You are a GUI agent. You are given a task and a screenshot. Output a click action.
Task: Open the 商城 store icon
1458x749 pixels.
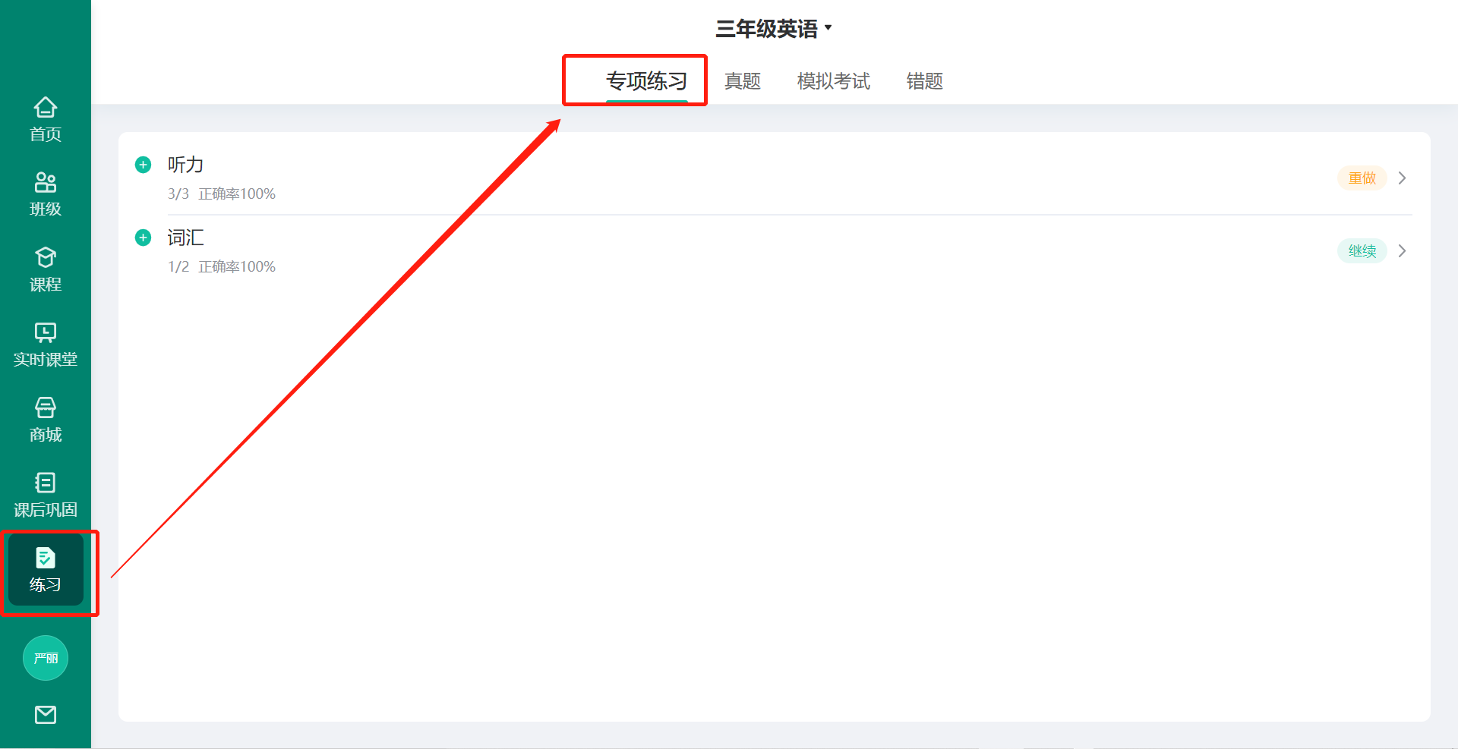coord(46,420)
